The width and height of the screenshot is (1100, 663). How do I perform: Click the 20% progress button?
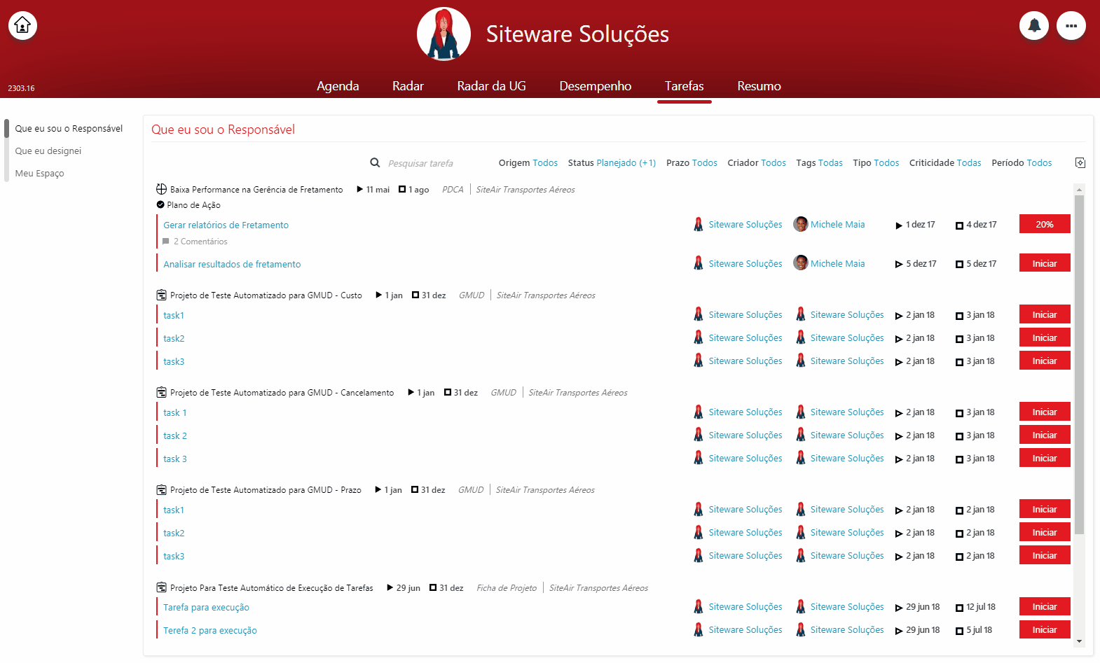point(1045,224)
